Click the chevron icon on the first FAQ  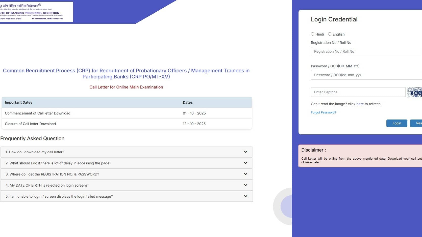click(x=245, y=152)
